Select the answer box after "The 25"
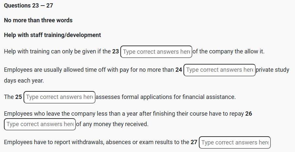The width and height of the screenshot is (295, 152). pos(60,97)
